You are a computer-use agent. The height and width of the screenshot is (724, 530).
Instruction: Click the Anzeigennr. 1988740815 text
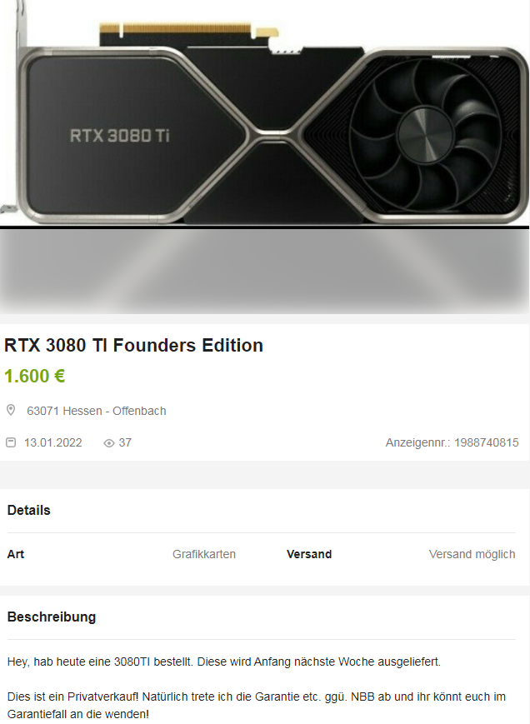click(452, 442)
